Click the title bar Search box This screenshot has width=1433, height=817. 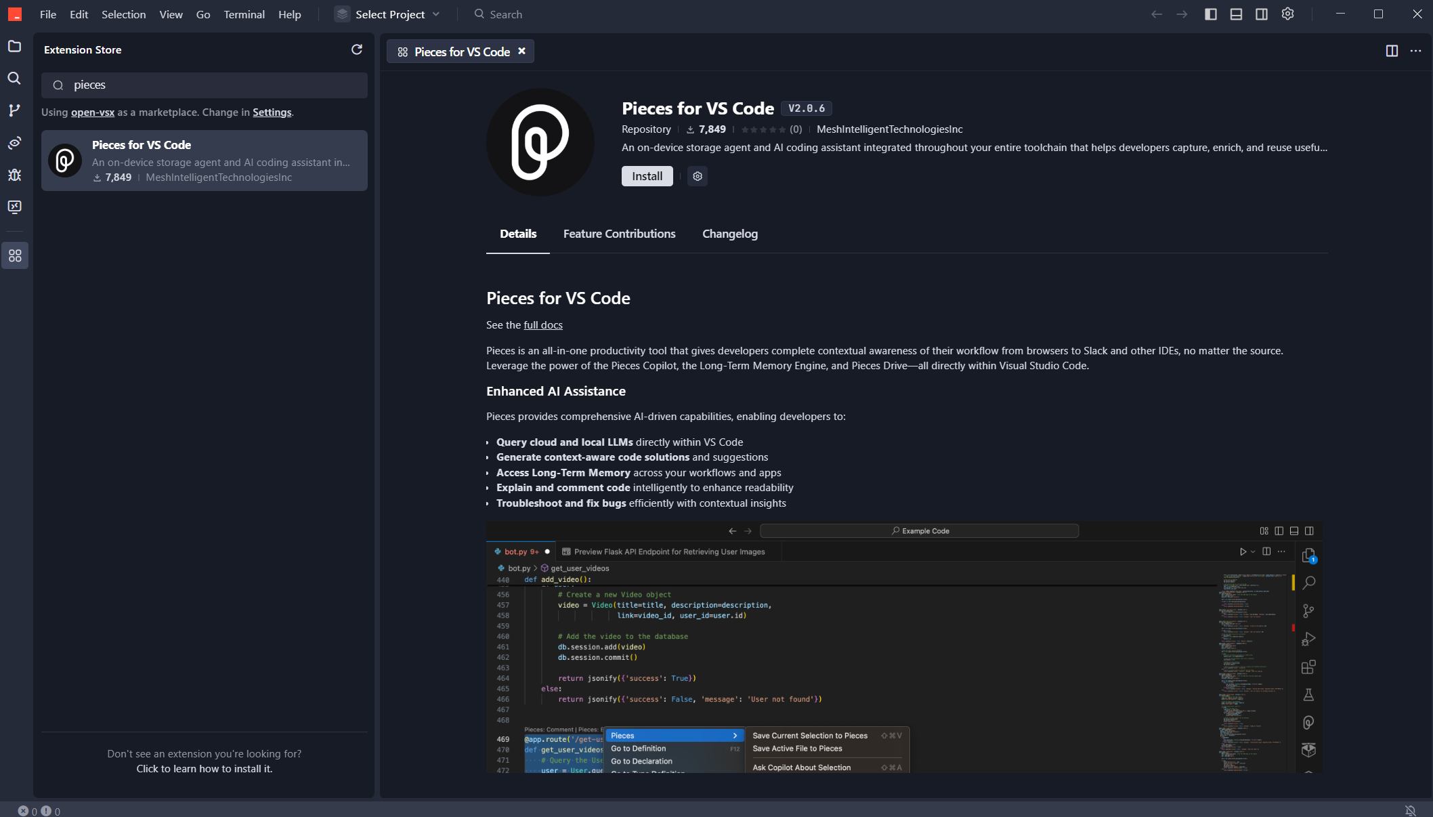pos(498,14)
